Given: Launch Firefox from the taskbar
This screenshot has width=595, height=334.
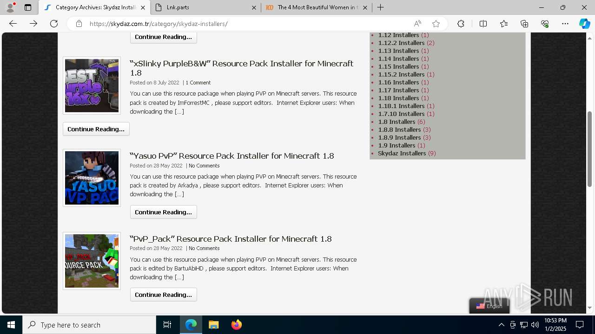Looking at the screenshot, I should (x=237, y=325).
